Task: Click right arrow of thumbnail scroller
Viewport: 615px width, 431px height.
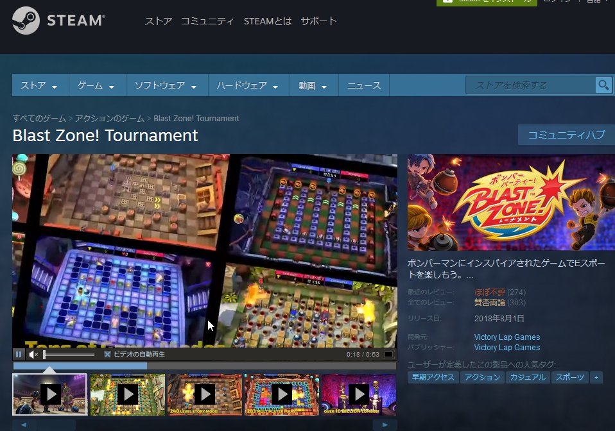Action: pyautogui.click(x=385, y=425)
